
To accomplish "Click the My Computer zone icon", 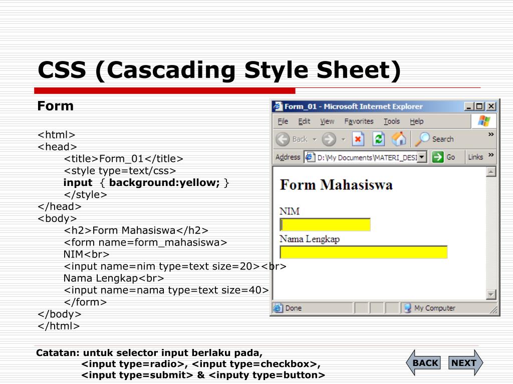I will [x=408, y=307].
